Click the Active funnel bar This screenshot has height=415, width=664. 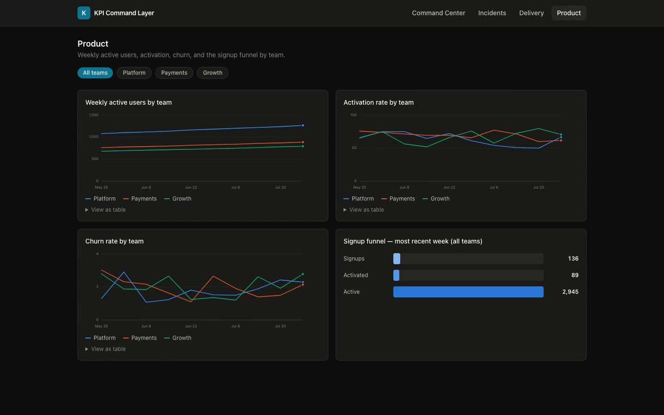[468, 292]
